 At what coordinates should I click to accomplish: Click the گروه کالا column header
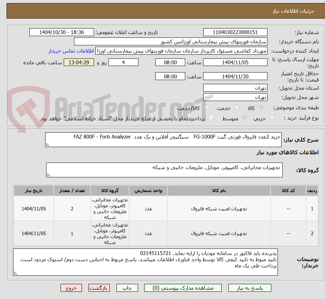(110, 191)
